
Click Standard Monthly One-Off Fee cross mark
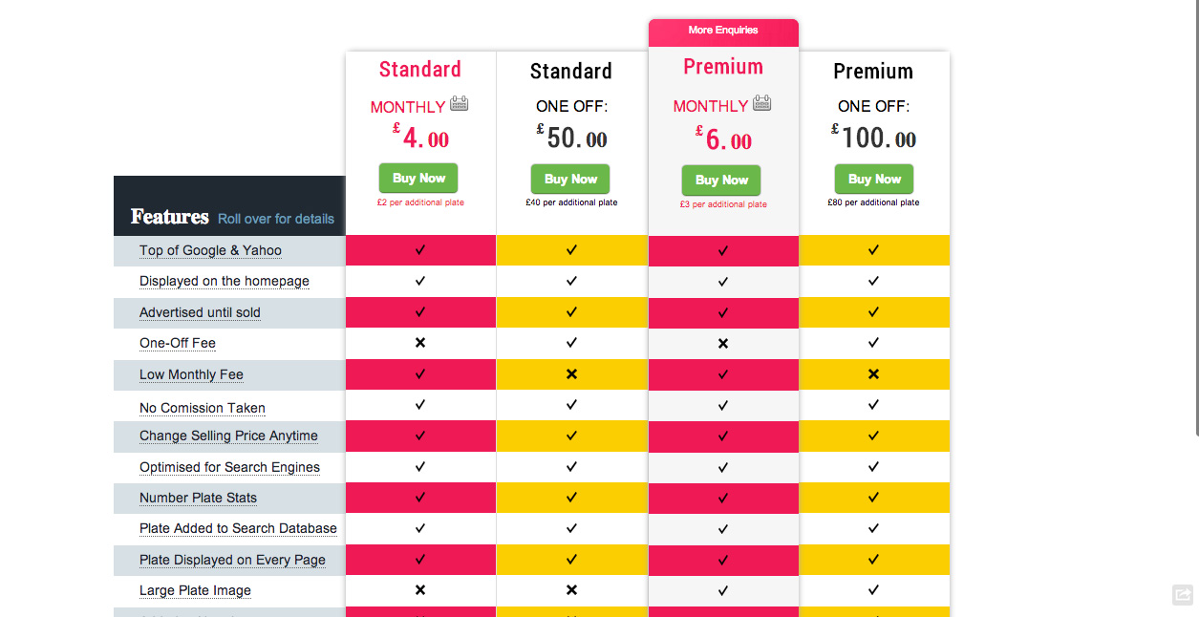420,342
